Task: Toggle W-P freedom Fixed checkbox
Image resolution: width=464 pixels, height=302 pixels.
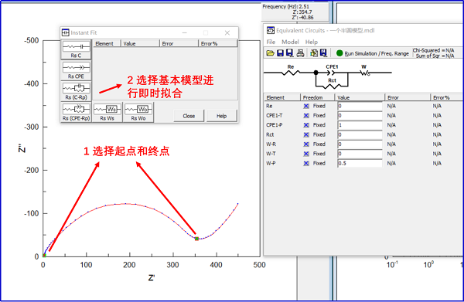Action: [306, 164]
